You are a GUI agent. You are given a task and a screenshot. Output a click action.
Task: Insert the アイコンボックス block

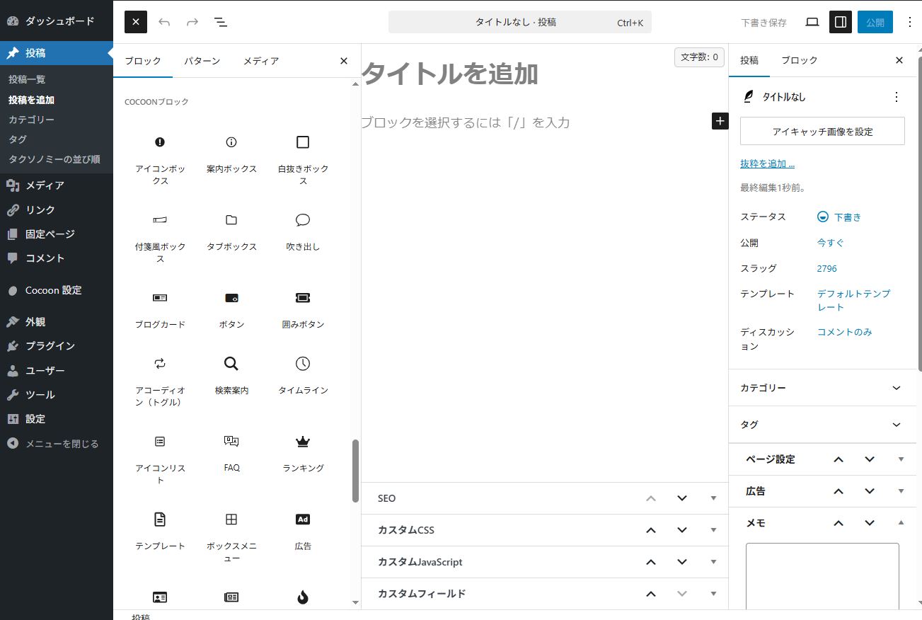point(160,159)
